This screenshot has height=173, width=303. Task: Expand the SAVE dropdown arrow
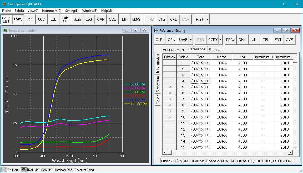point(191,40)
